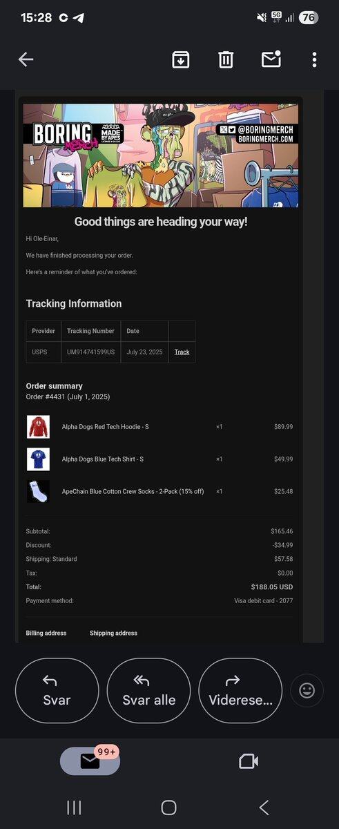Tap the Svar alle reply-all button

point(148,690)
